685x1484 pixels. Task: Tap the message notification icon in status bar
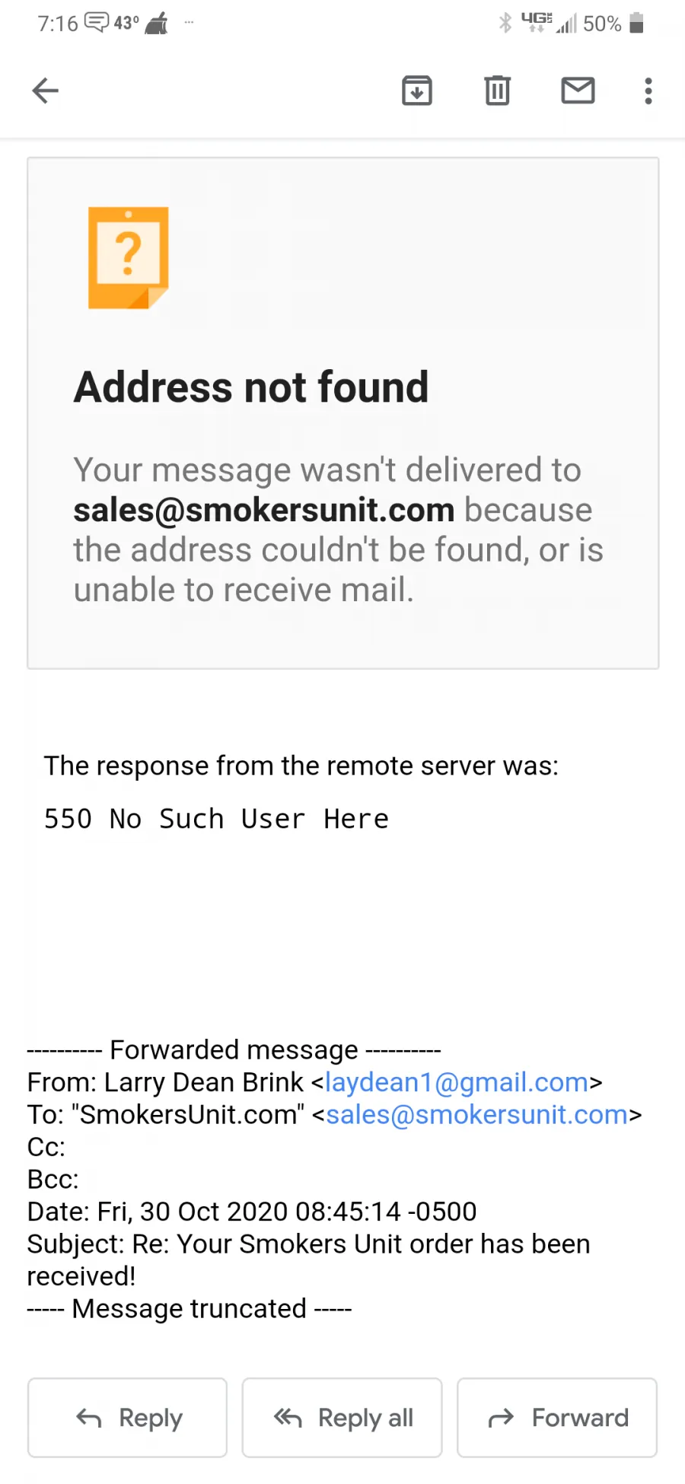pos(97,23)
